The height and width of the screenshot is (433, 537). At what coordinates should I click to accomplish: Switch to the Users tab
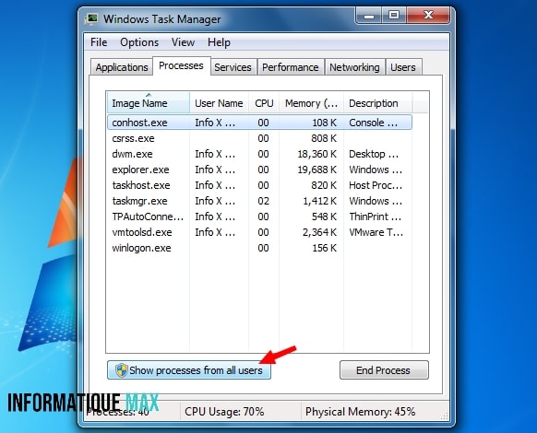tap(403, 67)
